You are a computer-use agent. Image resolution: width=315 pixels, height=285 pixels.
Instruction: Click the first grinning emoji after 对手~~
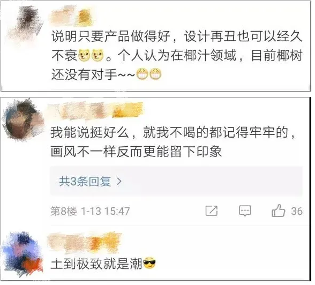point(142,74)
